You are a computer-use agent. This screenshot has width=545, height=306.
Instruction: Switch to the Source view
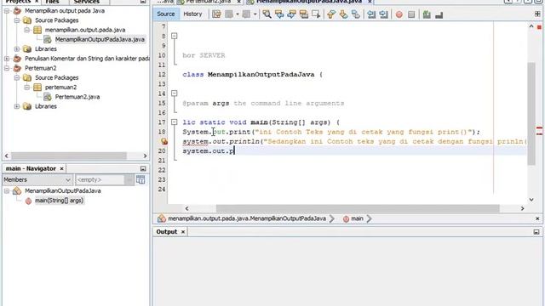pyautogui.click(x=166, y=14)
